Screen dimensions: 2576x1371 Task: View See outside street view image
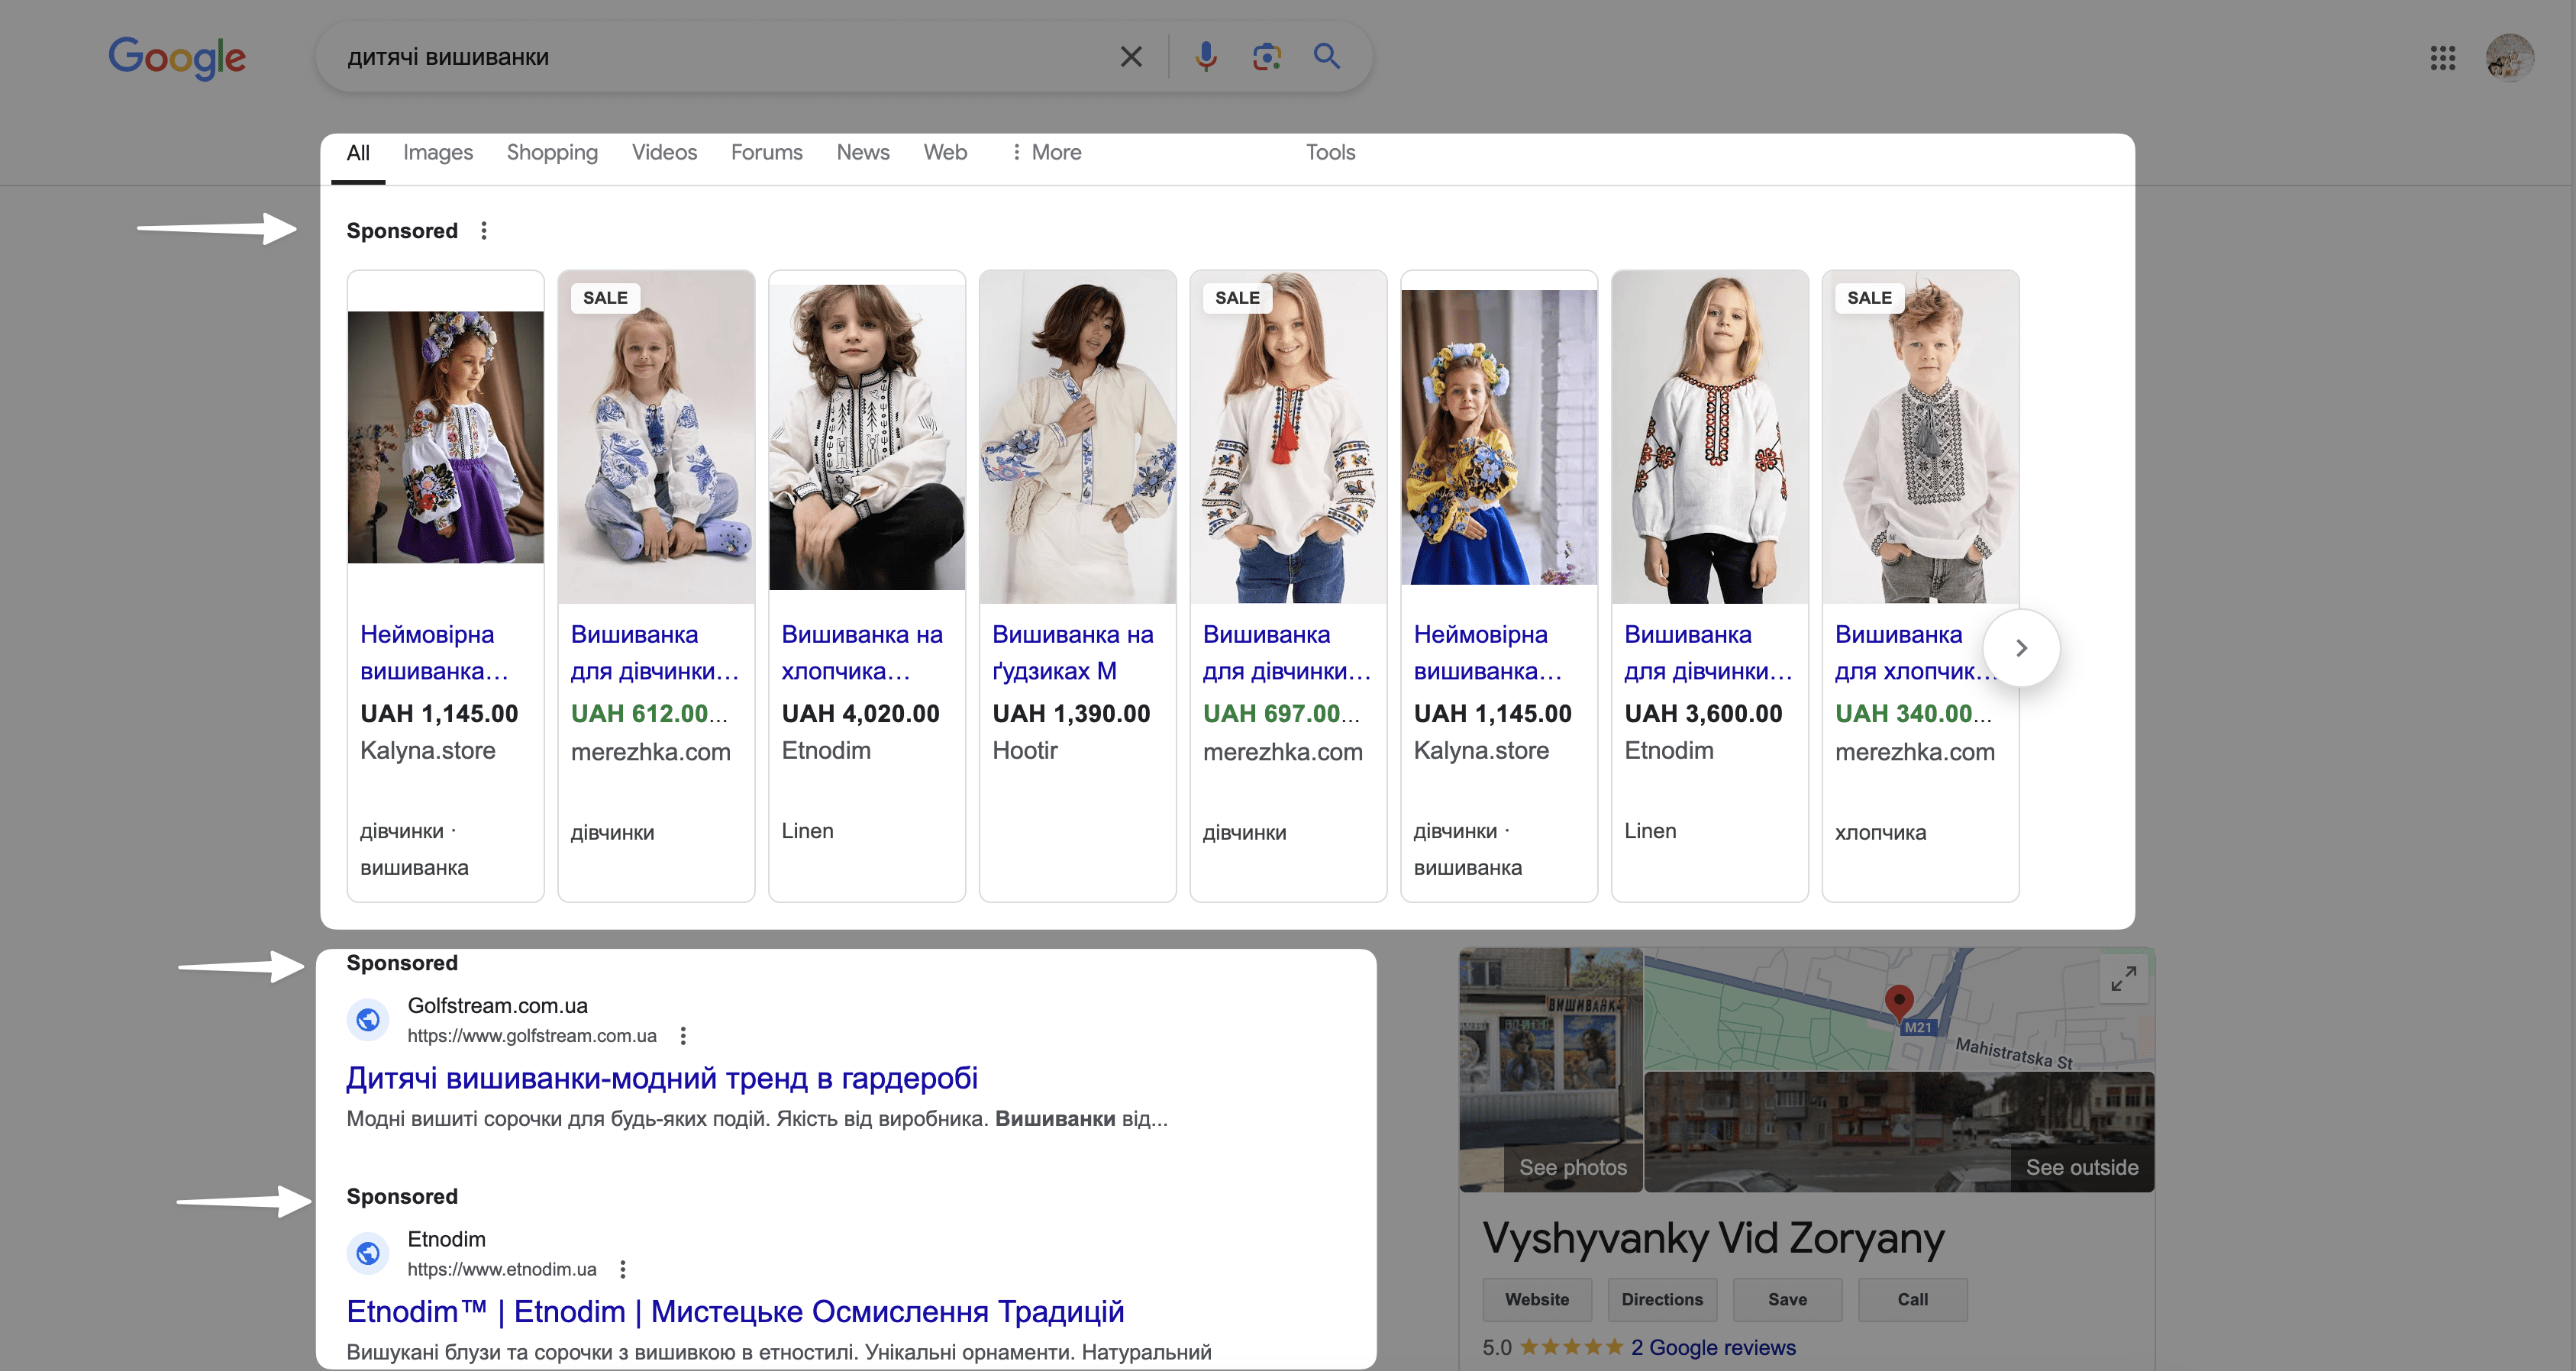coord(2082,1168)
